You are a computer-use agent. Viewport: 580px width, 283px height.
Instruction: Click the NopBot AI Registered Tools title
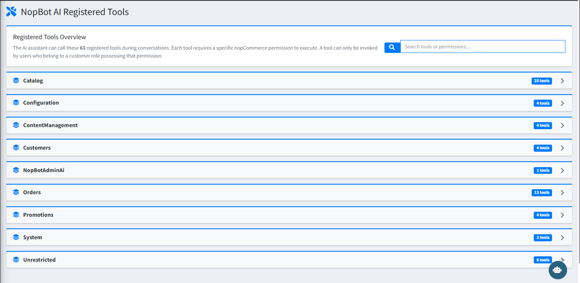coord(75,12)
